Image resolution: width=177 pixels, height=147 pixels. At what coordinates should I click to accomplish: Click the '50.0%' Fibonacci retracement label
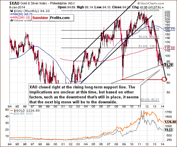pos(149,37)
